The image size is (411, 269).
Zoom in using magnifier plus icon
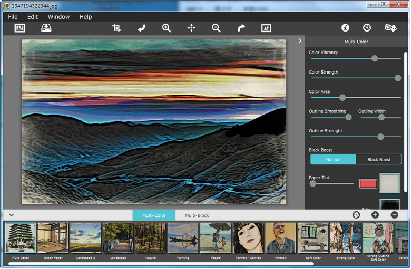click(x=167, y=28)
